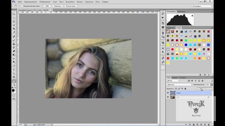225x126 pixels.
Task: Delete layer using the trash icon
Action: [209, 125]
